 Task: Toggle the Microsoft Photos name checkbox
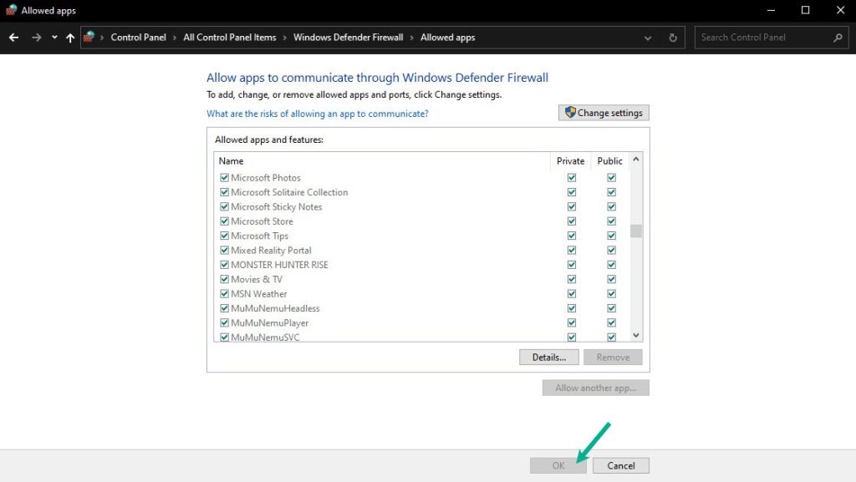pos(224,178)
